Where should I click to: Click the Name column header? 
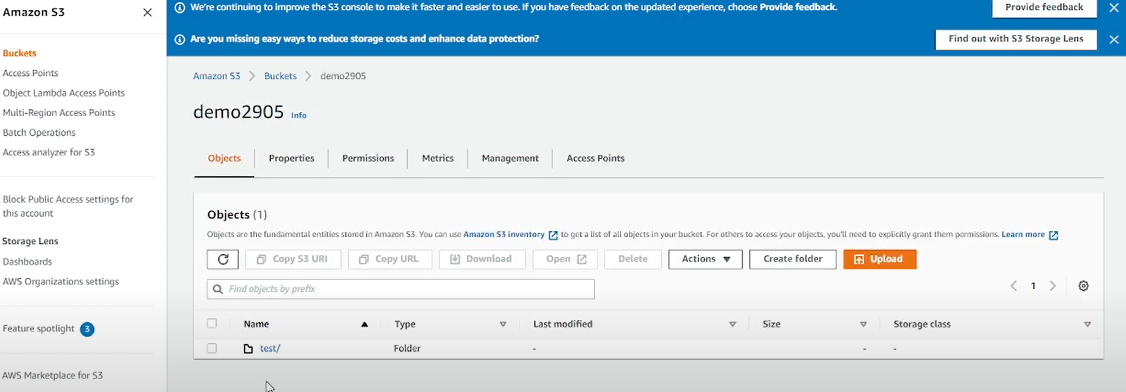[x=256, y=324]
